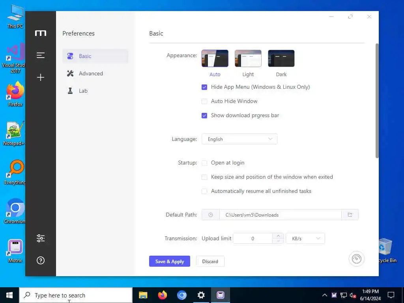Click the download path history clock icon
This screenshot has height=303, width=404.
[x=211, y=215]
